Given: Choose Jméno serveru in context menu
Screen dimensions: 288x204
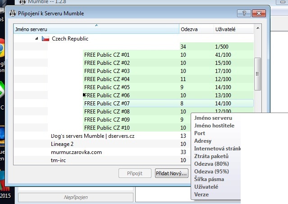Looking at the screenshot, I should coord(213,118).
